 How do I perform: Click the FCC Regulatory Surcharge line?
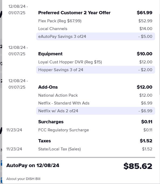[x=64, y=130]
